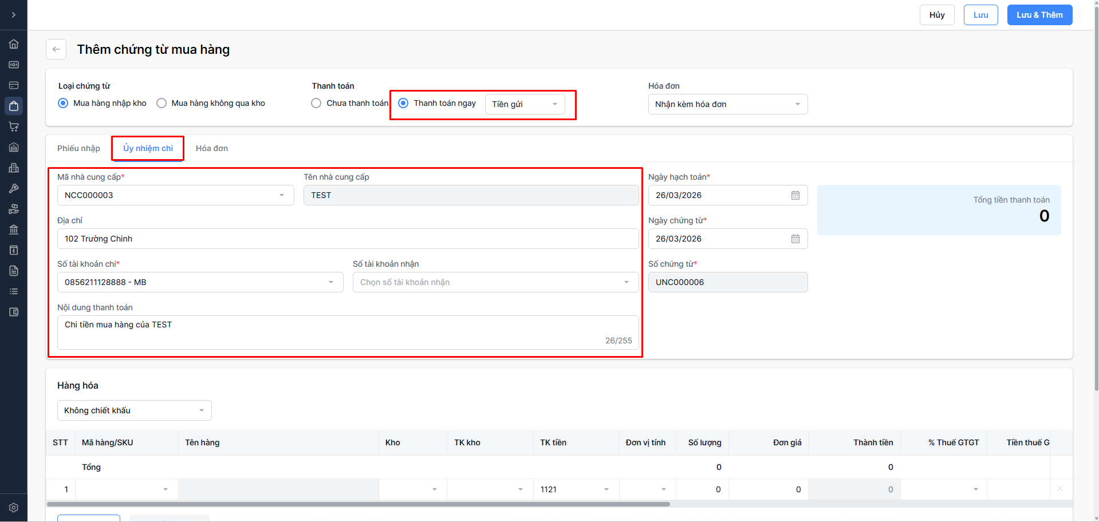This screenshot has height=522, width=1099.
Task: Click the Hủy button
Action: pos(937,15)
